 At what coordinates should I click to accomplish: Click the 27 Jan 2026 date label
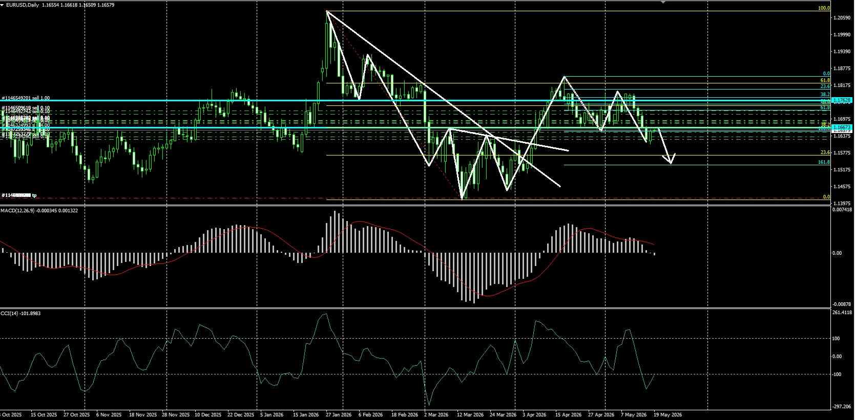339,415
